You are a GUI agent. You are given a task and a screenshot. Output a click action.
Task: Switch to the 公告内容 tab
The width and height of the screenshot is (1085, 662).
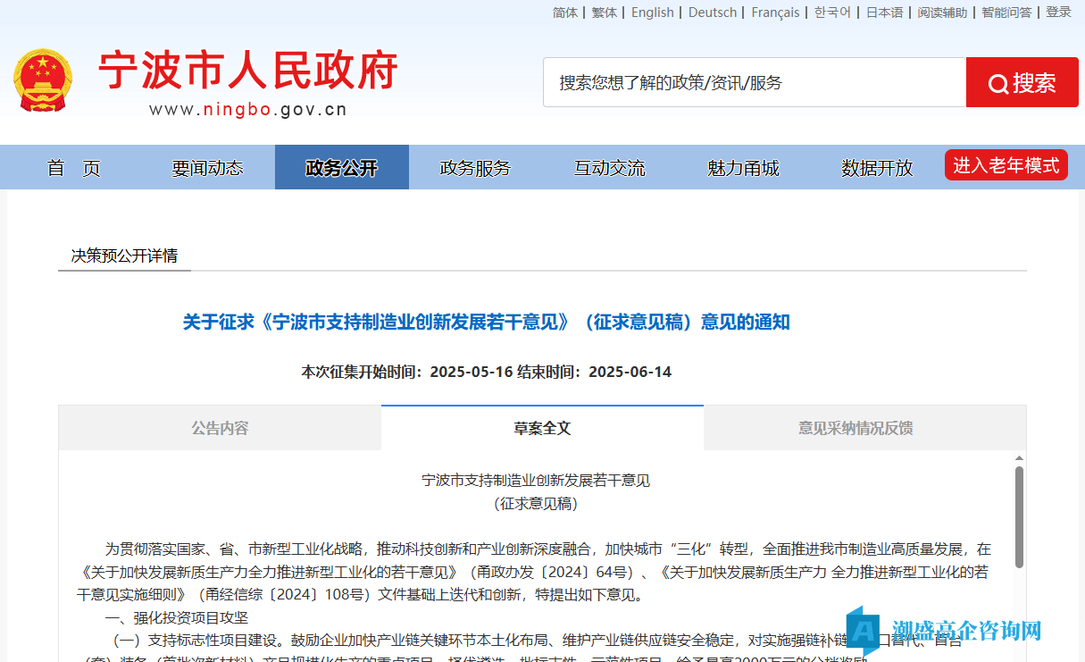(x=219, y=426)
